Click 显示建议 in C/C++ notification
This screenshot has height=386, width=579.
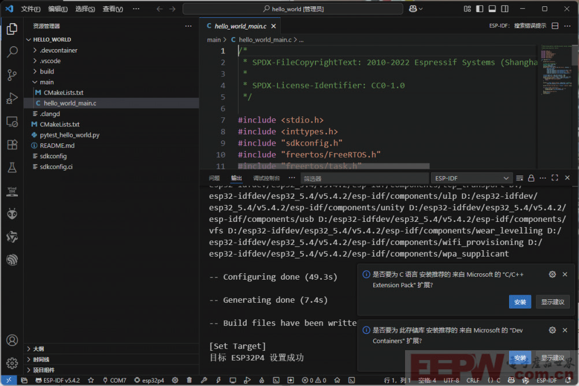point(552,302)
